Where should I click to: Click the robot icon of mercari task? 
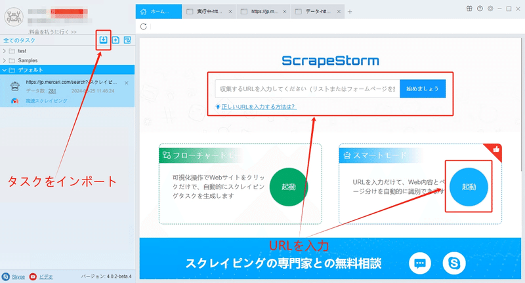point(14,86)
